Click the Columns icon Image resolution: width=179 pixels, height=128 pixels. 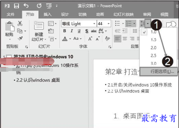click(x=135, y=31)
